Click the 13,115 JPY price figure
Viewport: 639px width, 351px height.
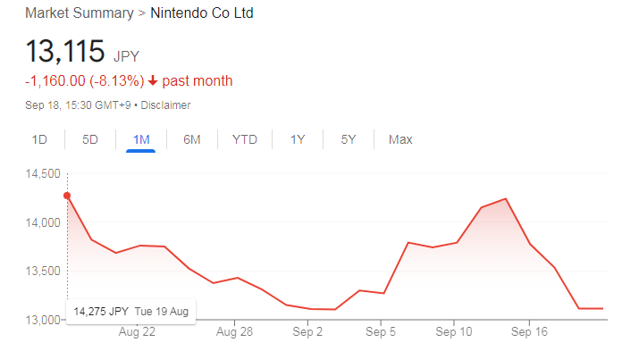(x=82, y=51)
